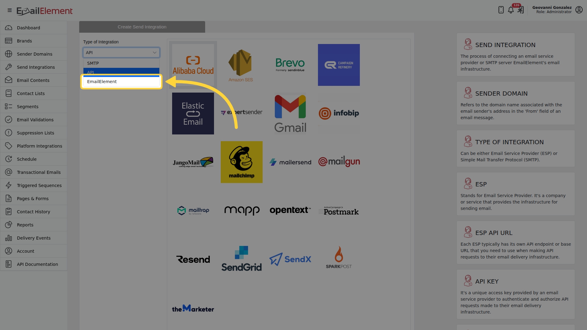Screen dimensions: 587x330
Task: Click the mobile device icon in header
Action: (501, 10)
